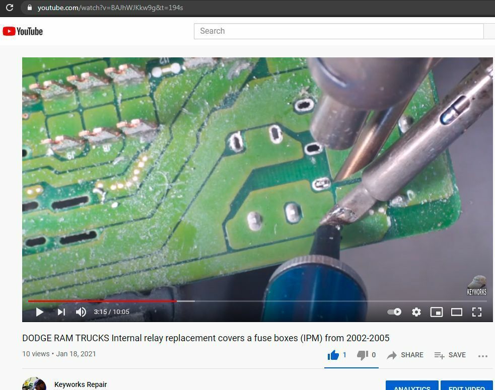The height and width of the screenshot is (390, 495).
Task: Like the video with thumbs up
Action: [x=333, y=355]
